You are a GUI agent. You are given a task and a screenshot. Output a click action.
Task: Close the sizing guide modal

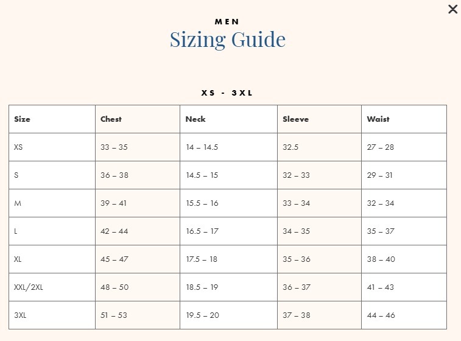[452, 9]
